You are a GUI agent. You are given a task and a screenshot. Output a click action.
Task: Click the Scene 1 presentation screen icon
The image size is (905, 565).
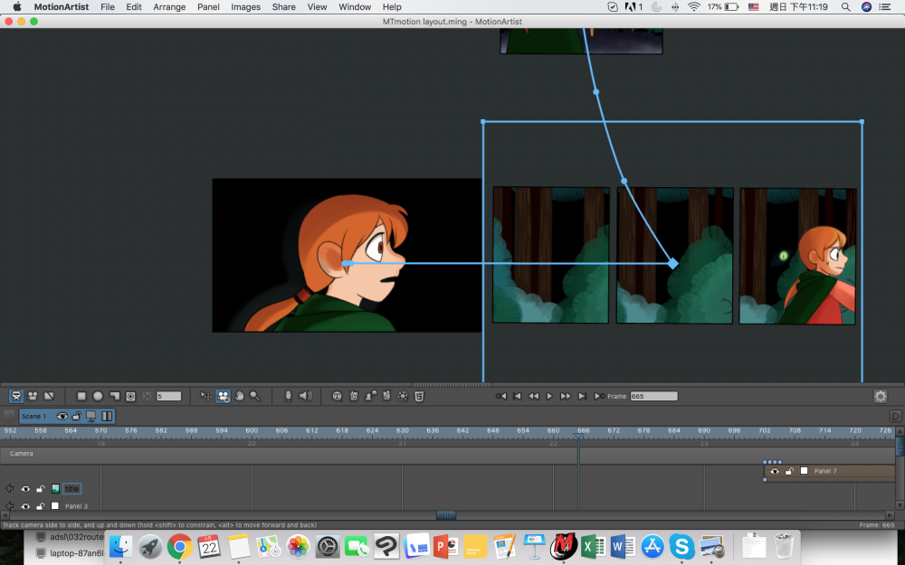point(91,416)
